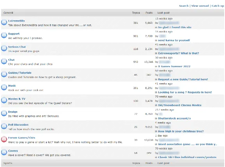Open the Design forum

click(13, 112)
